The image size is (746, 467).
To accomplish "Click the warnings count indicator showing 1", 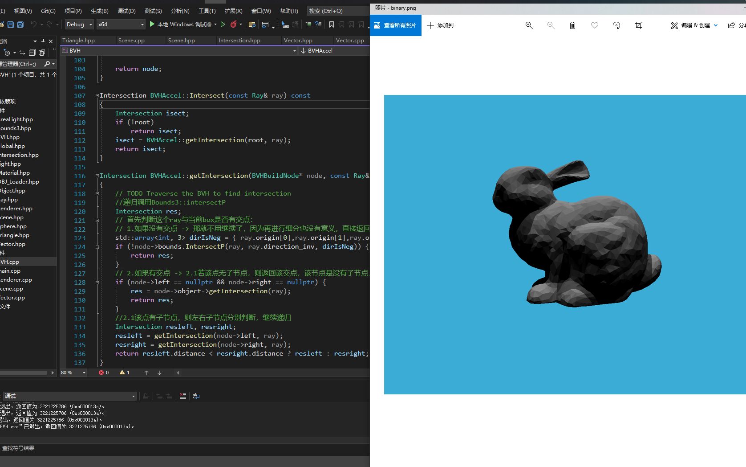I will click(x=125, y=373).
